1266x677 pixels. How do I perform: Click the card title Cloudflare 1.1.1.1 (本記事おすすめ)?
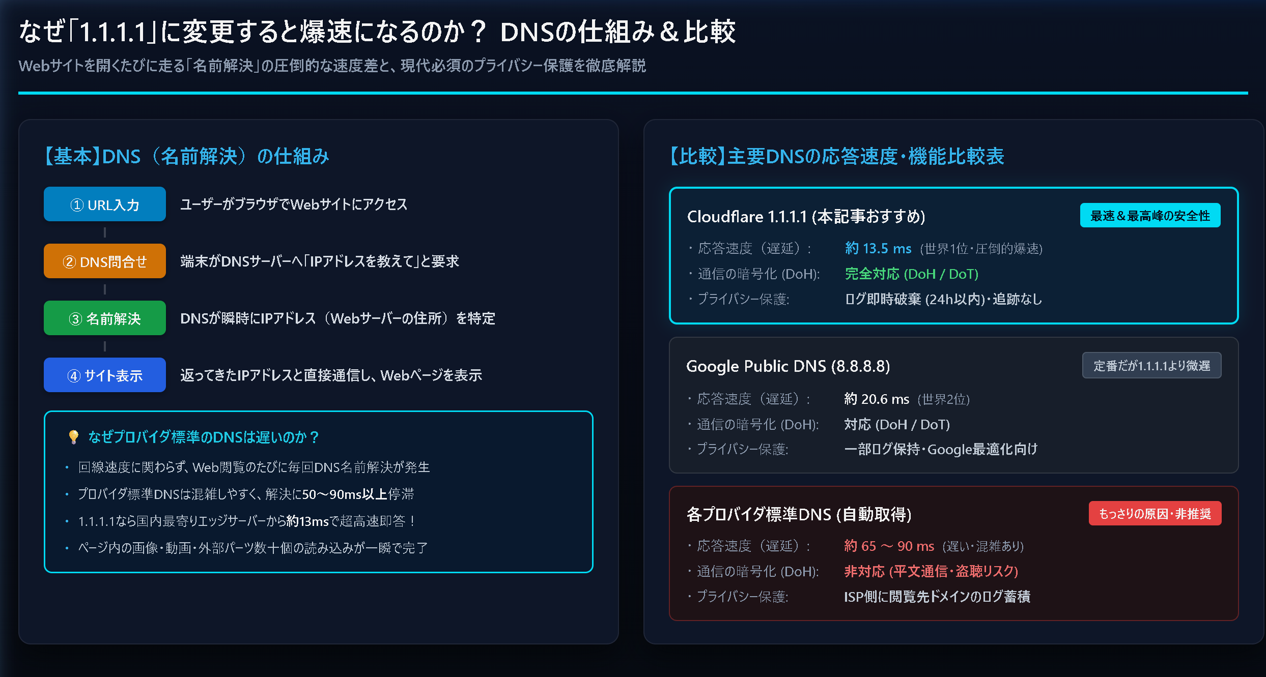click(806, 217)
